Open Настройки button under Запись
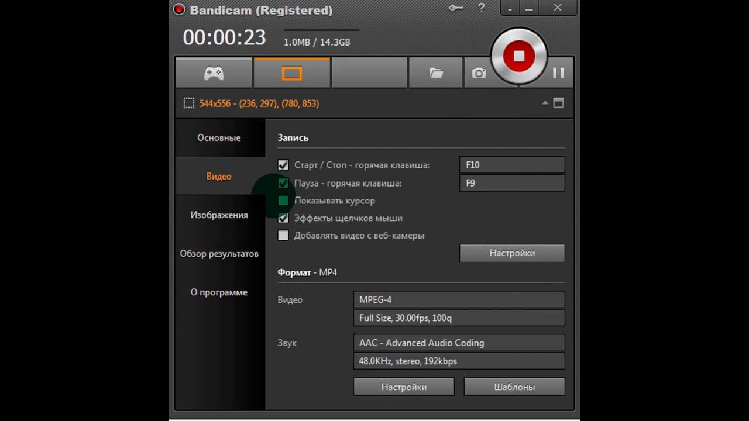 512,253
